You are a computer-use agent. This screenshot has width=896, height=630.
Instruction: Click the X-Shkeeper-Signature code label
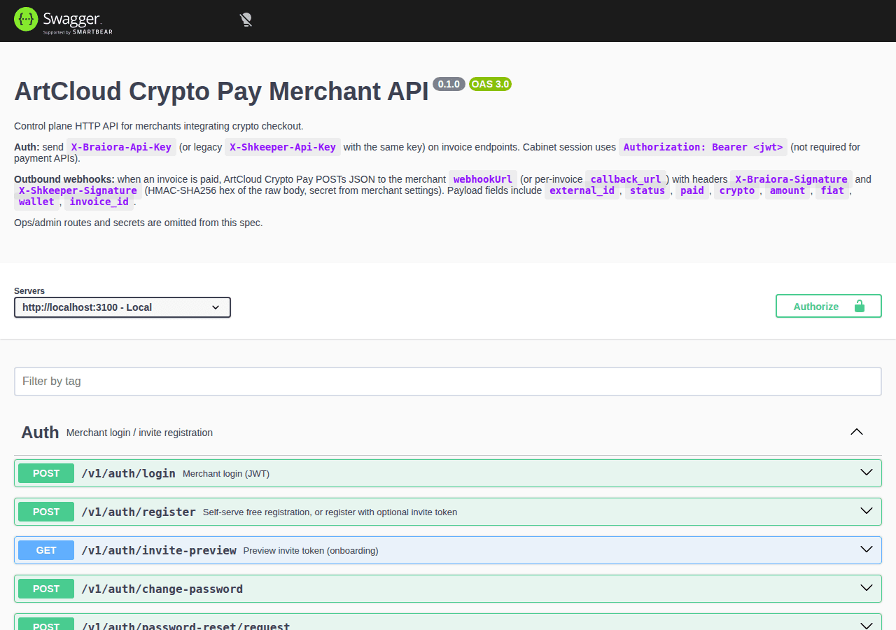click(78, 190)
